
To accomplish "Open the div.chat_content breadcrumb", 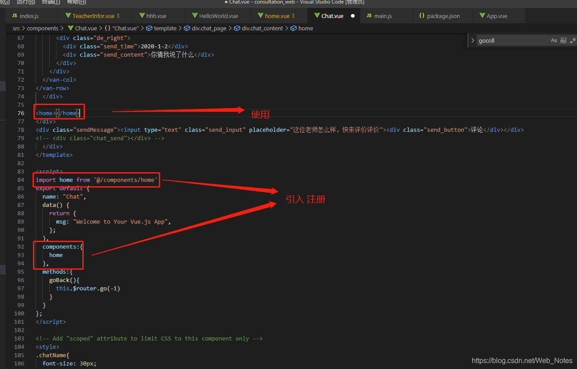I will tap(259, 28).
